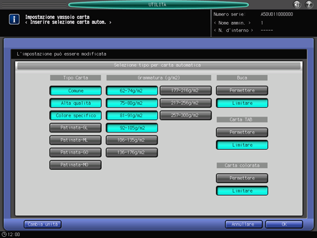Screen dimensions: 317x238
Task: Click the blue info icon
Action: coord(14,20)
